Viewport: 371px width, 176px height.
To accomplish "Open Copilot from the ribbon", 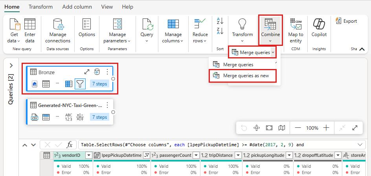I will click(319, 28).
